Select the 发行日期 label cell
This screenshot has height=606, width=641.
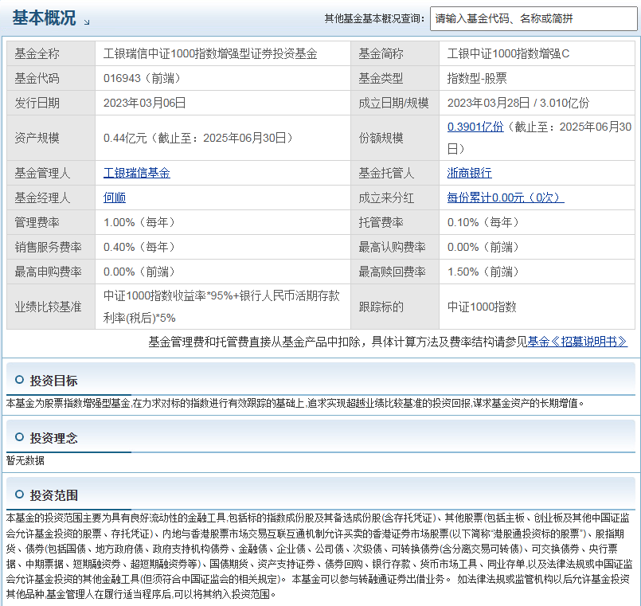(x=51, y=103)
